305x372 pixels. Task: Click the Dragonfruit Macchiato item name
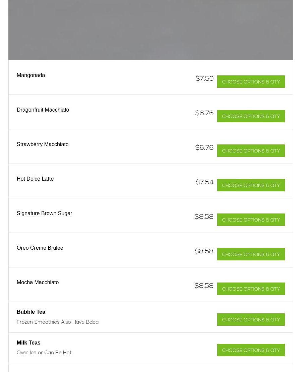(43, 110)
